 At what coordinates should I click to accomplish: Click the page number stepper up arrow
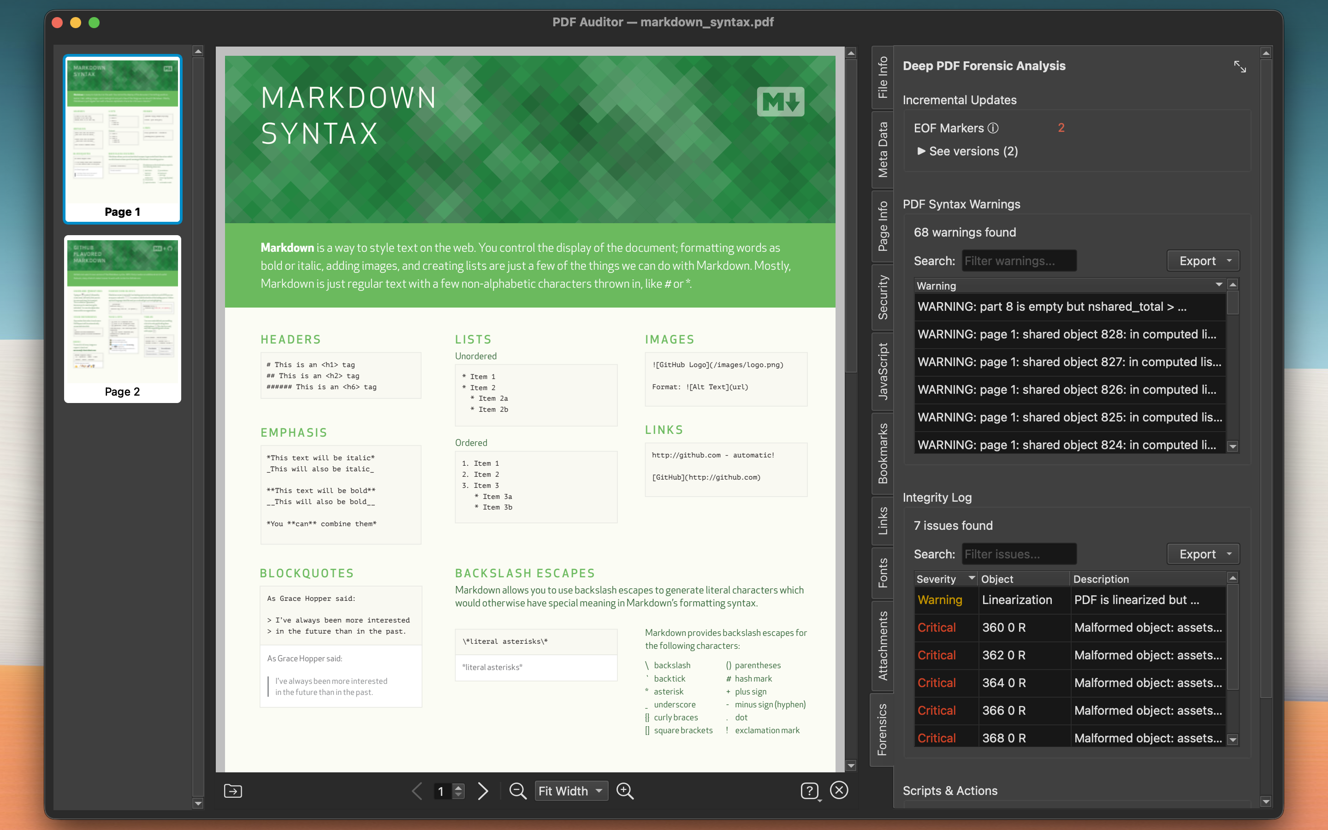pos(458,787)
